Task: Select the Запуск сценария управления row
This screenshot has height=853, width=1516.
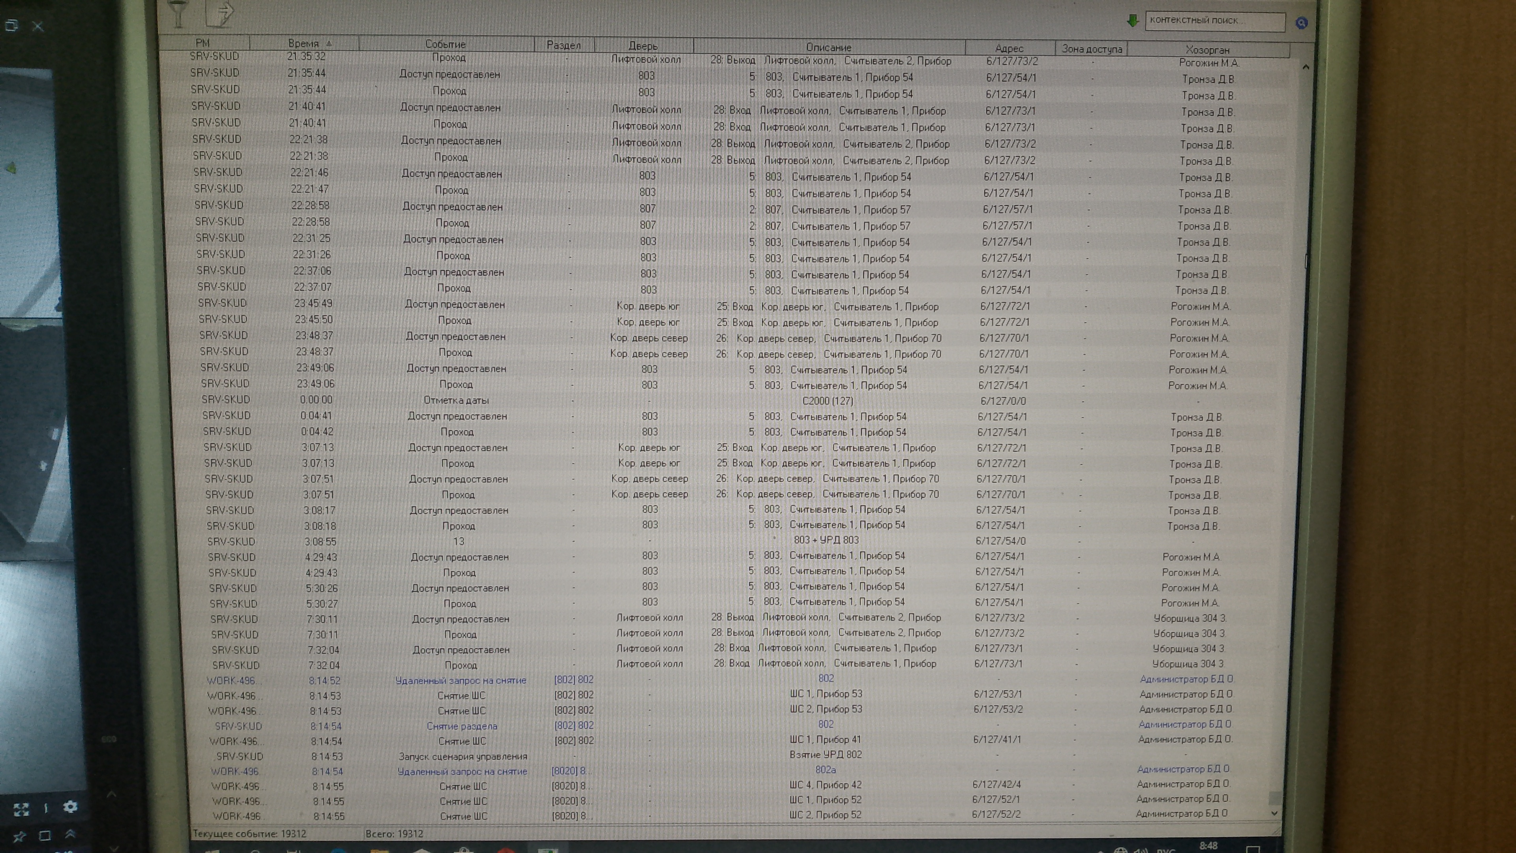Action: point(463,757)
